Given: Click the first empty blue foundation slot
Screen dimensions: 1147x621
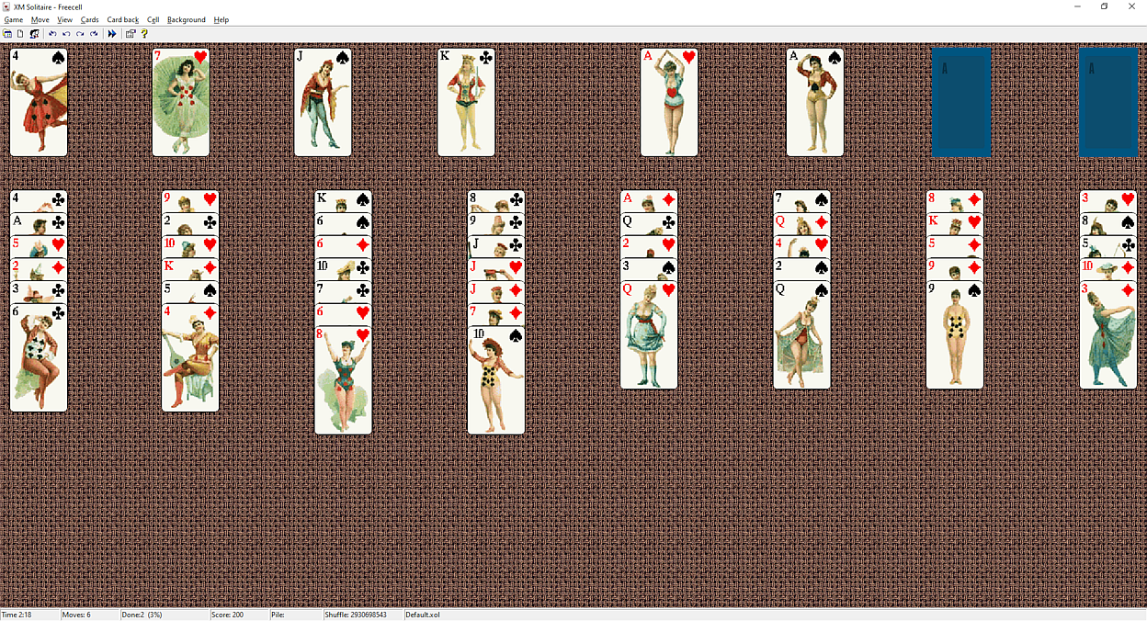Looking at the screenshot, I should click(961, 102).
